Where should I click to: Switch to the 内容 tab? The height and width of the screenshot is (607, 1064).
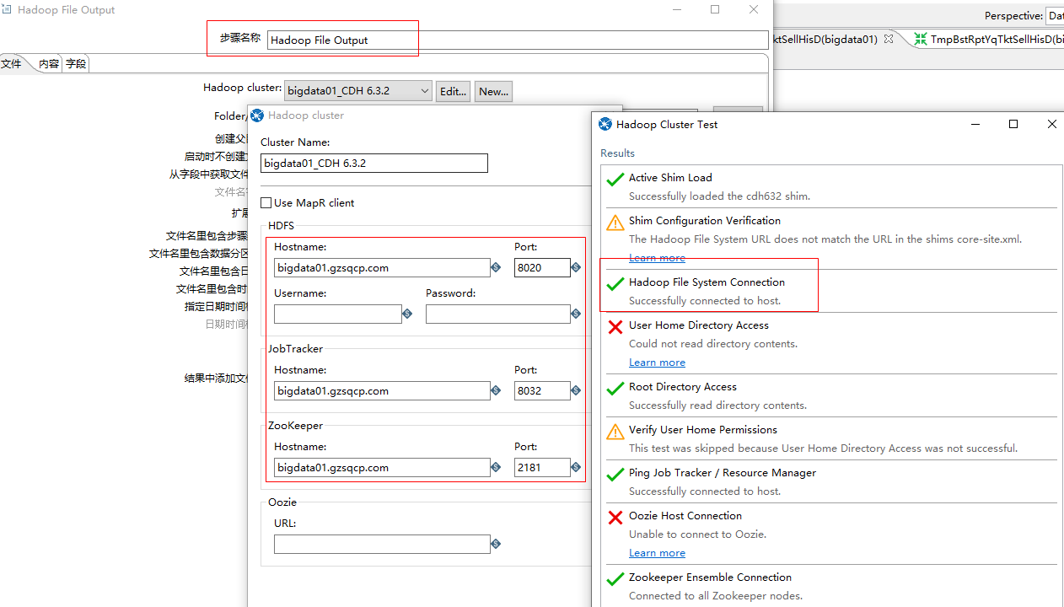(49, 63)
